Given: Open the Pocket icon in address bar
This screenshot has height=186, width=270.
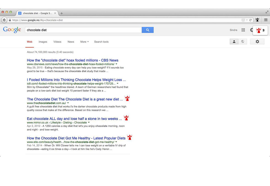Looking at the screenshot, I should pos(243,20).
